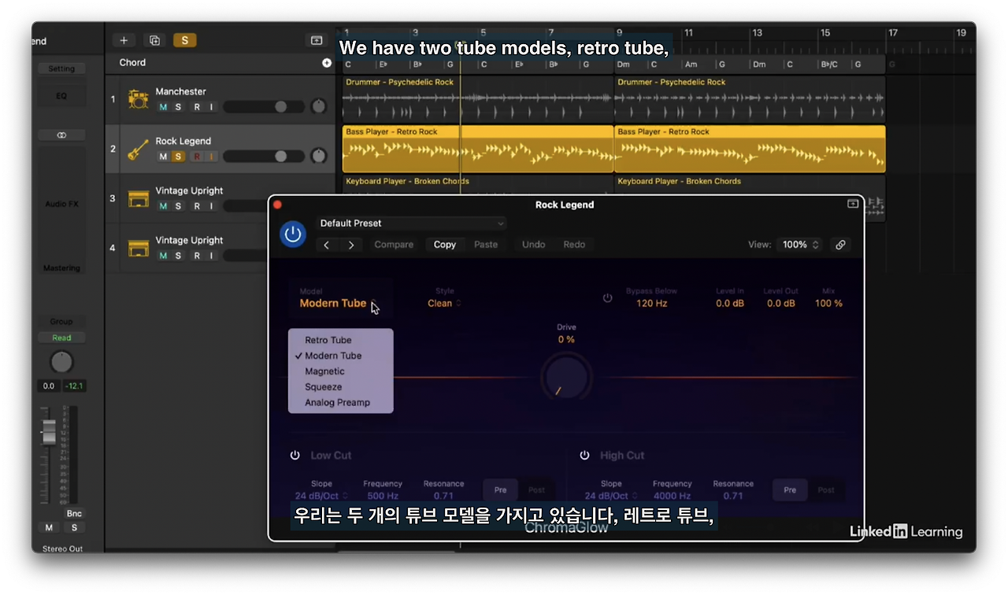Image resolution: width=1008 pixels, height=595 pixels.
Task: Open the High Cut Slope dropdown
Action: point(611,497)
